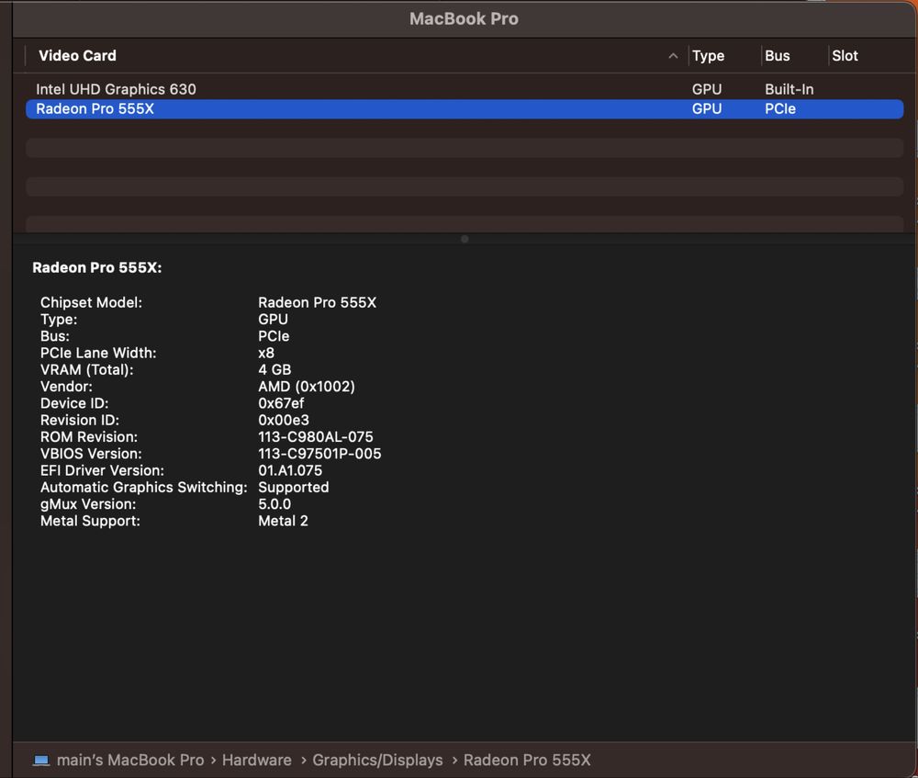
Task: Click the GPU cell in Intel UHD row
Action: click(707, 89)
